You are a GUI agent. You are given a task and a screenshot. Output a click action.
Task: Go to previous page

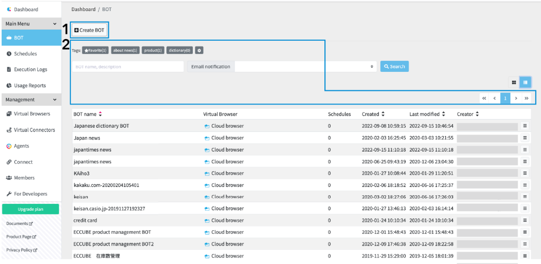point(495,98)
